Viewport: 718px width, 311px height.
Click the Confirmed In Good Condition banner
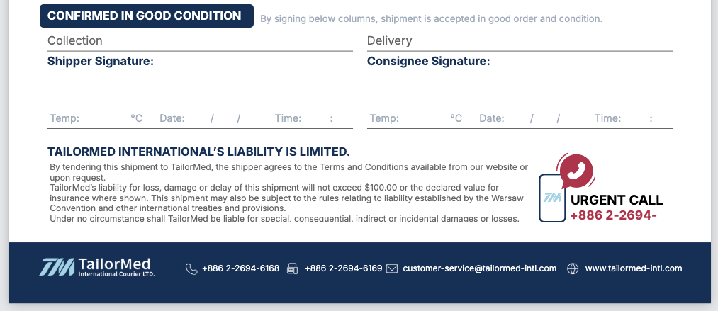(146, 16)
